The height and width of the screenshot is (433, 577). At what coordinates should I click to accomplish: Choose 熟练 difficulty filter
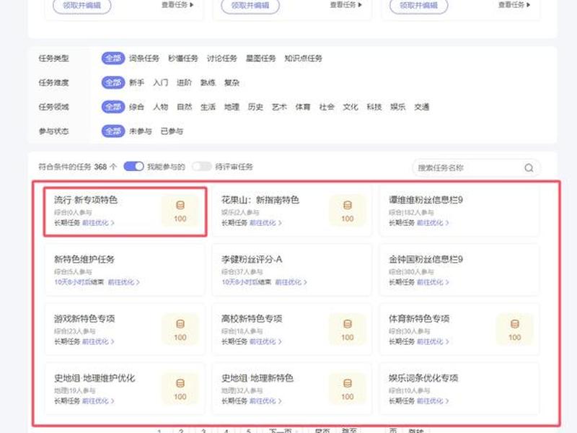(x=208, y=82)
